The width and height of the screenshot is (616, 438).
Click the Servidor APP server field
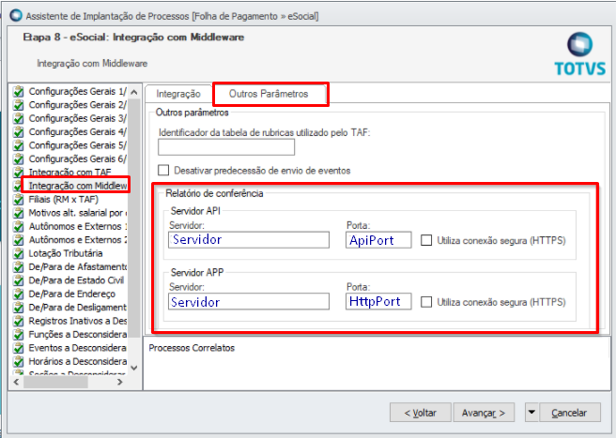point(249,301)
